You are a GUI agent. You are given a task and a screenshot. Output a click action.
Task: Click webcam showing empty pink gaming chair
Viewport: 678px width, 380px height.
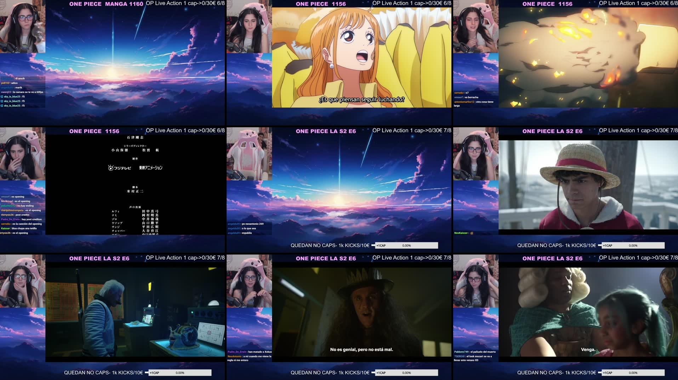[249, 154]
